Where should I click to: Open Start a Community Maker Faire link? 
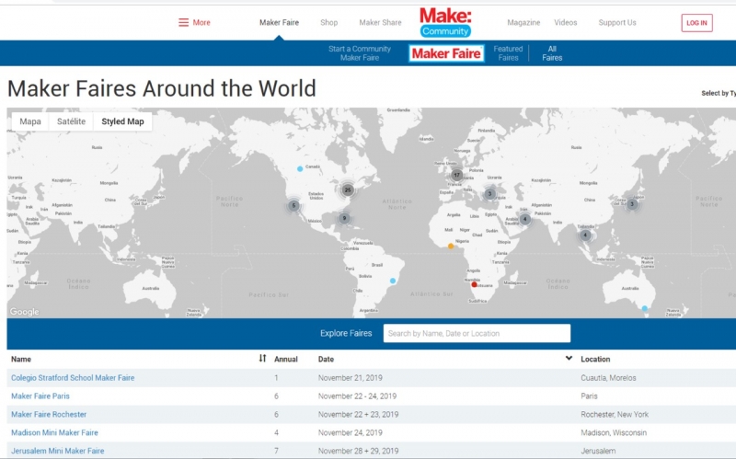pyautogui.click(x=360, y=53)
